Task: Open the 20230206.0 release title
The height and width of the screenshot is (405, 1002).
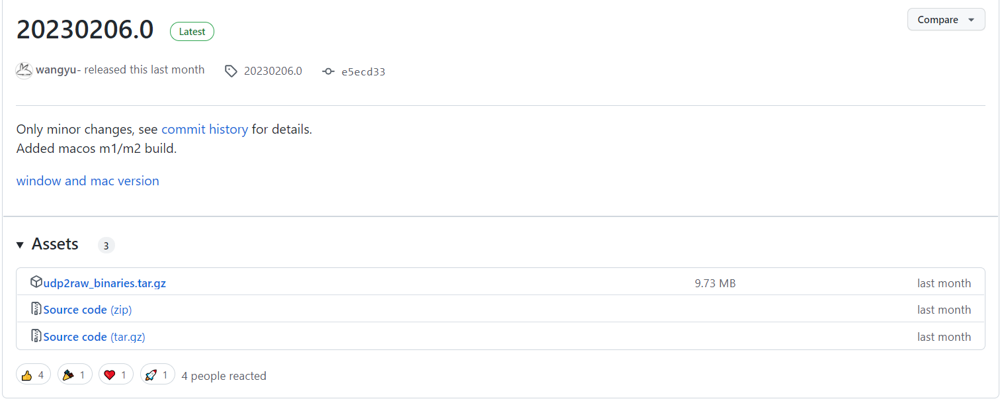Action: tap(85, 30)
